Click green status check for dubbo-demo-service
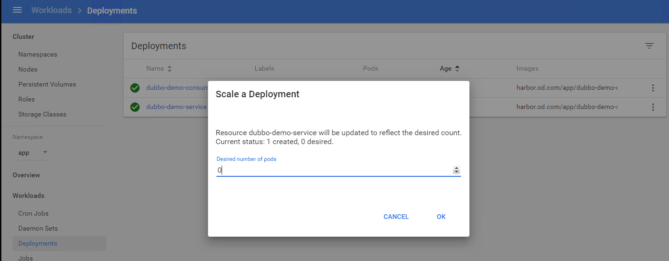The width and height of the screenshot is (669, 261). (x=135, y=107)
